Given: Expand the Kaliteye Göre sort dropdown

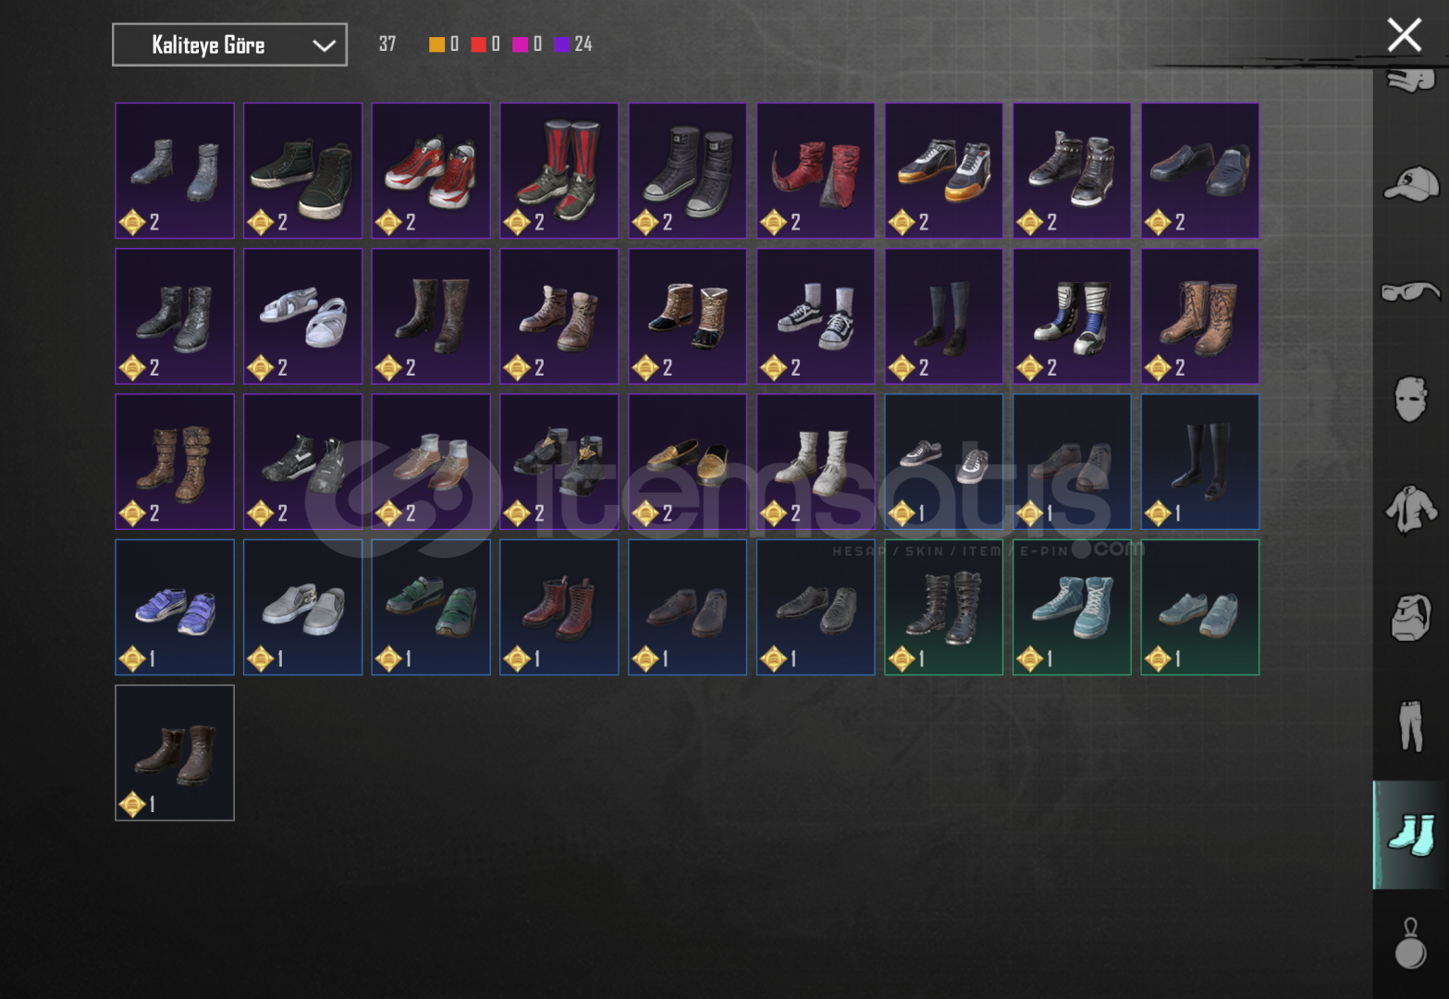Looking at the screenshot, I should pos(229,44).
